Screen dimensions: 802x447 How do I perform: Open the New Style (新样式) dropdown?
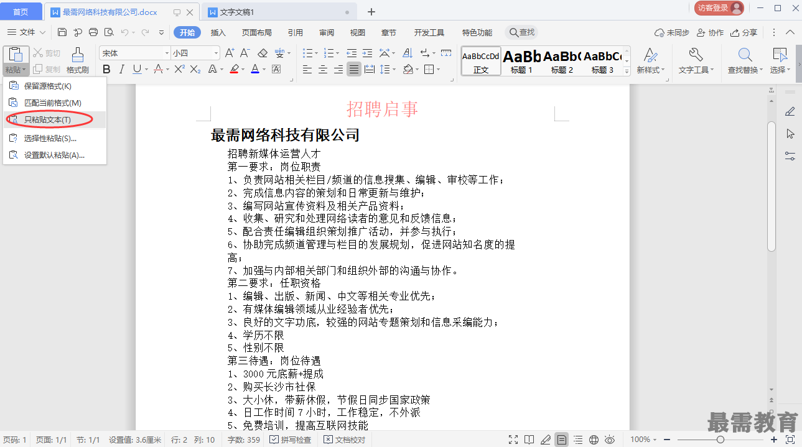pyautogui.click(x=651, y=70)
